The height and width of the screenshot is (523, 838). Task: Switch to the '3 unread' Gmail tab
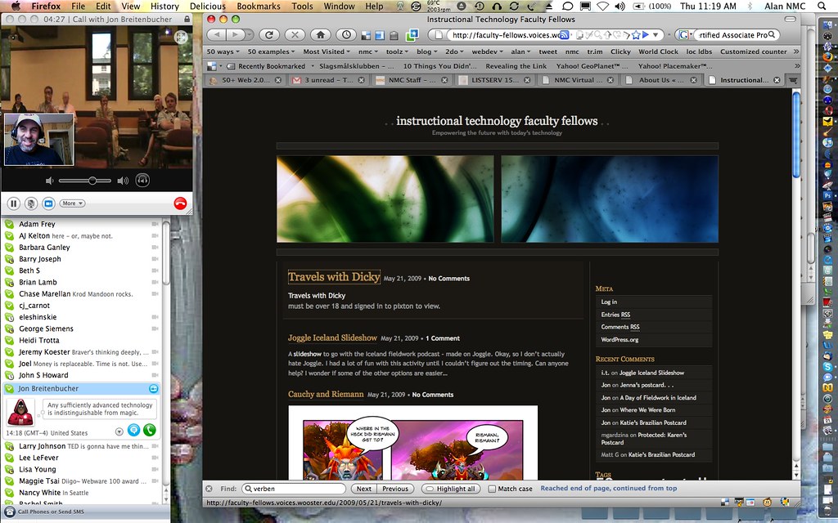tap(329, 80)
